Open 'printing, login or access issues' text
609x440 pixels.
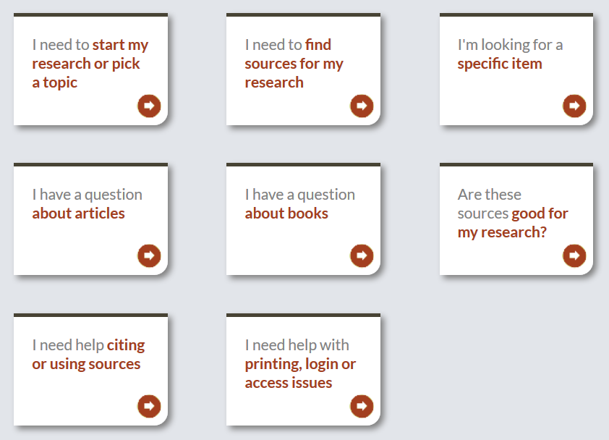(x=300, y=373)
